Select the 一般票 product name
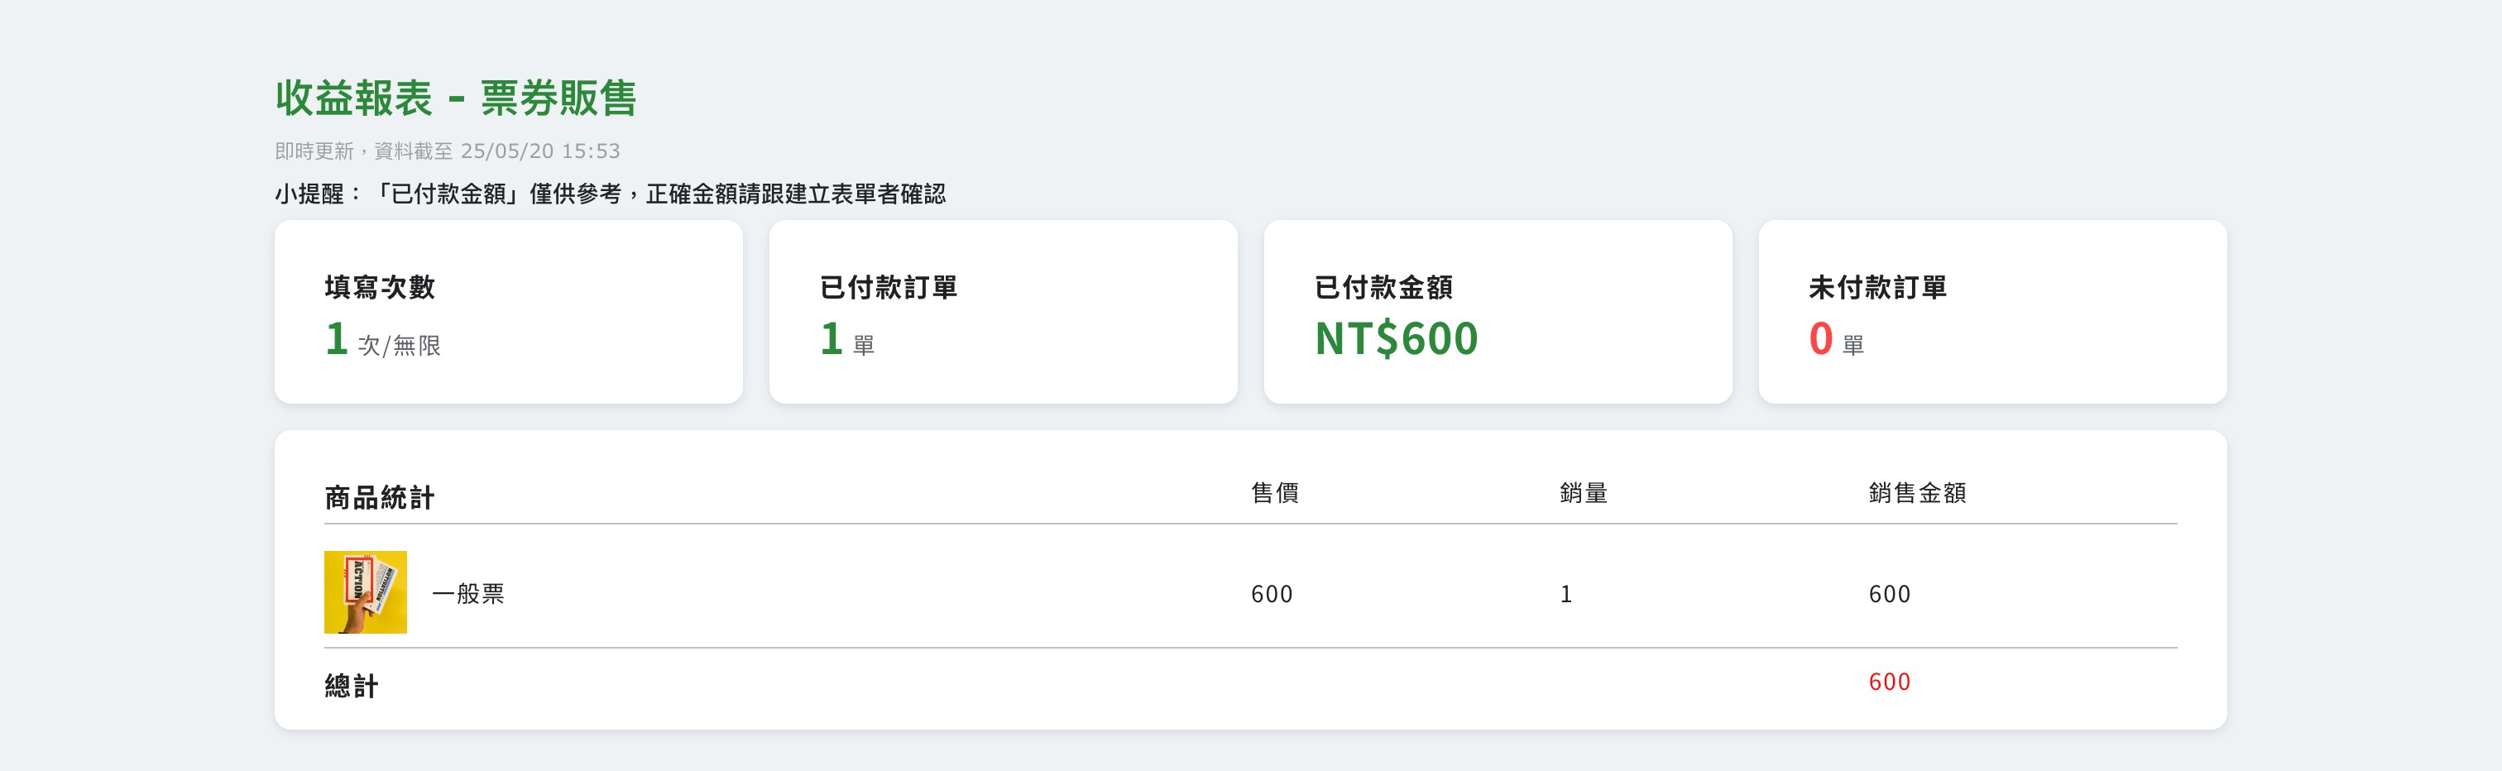 468,593
